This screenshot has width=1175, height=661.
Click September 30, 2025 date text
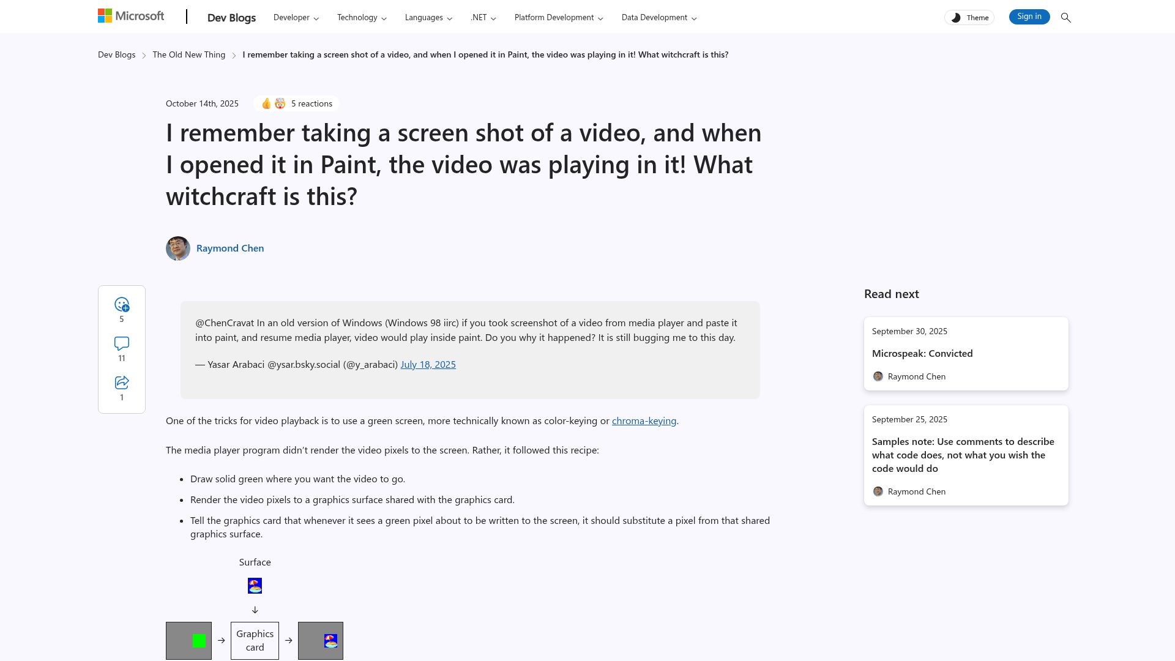909,332
